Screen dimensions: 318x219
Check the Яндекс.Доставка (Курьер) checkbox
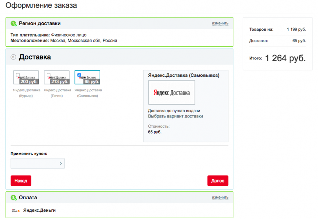click(x=18, y=75)
